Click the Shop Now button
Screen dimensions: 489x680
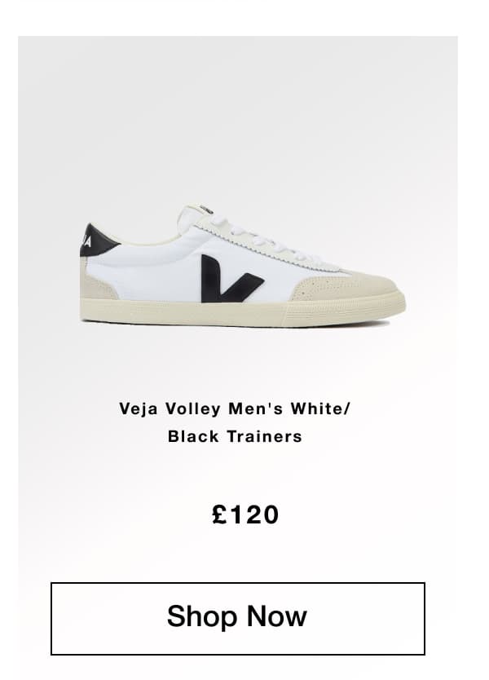tap(237, 618)
